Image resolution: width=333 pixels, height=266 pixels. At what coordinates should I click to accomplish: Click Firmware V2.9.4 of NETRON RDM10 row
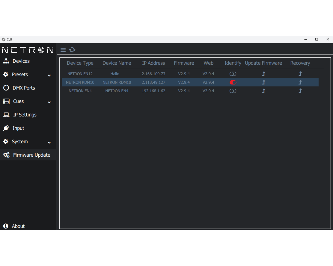click(184, 82)
